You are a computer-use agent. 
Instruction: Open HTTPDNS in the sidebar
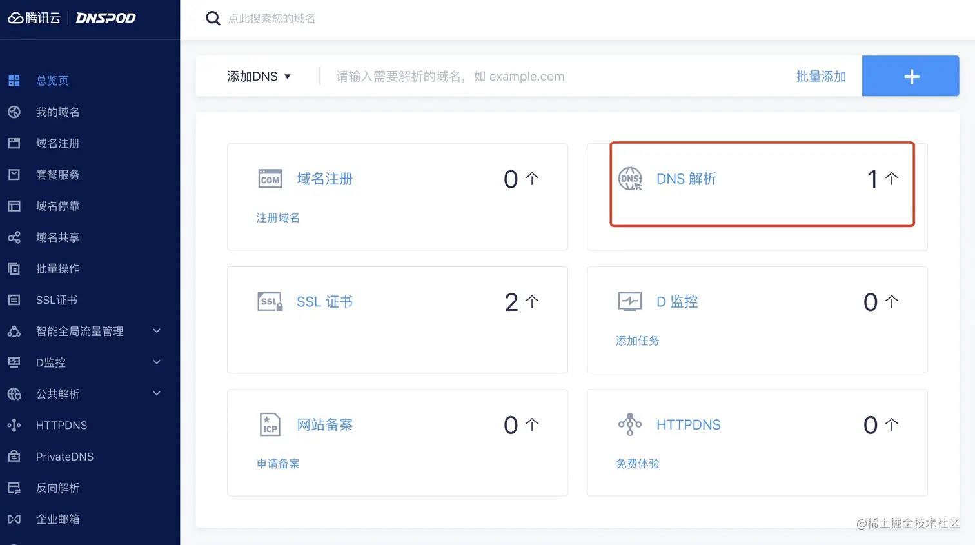click(61, 425)
